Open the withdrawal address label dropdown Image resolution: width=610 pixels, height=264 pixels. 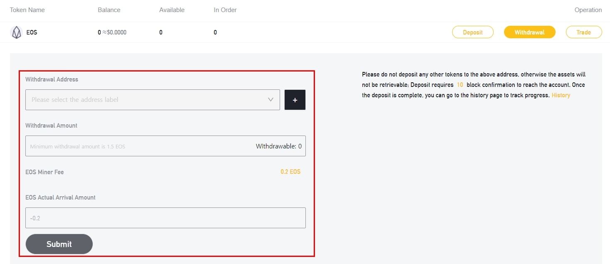[152, 100]
